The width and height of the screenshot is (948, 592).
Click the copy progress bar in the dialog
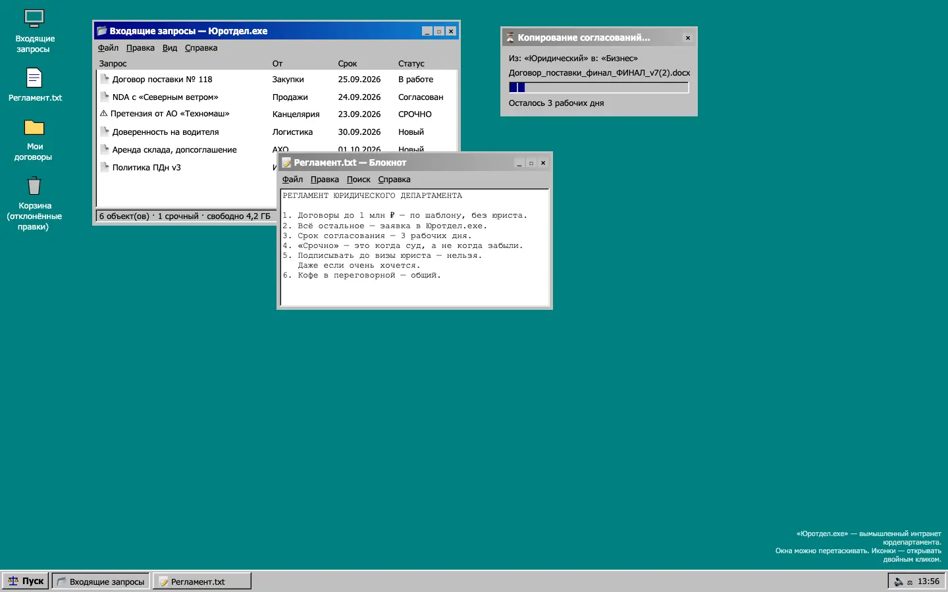coord(599,87)
